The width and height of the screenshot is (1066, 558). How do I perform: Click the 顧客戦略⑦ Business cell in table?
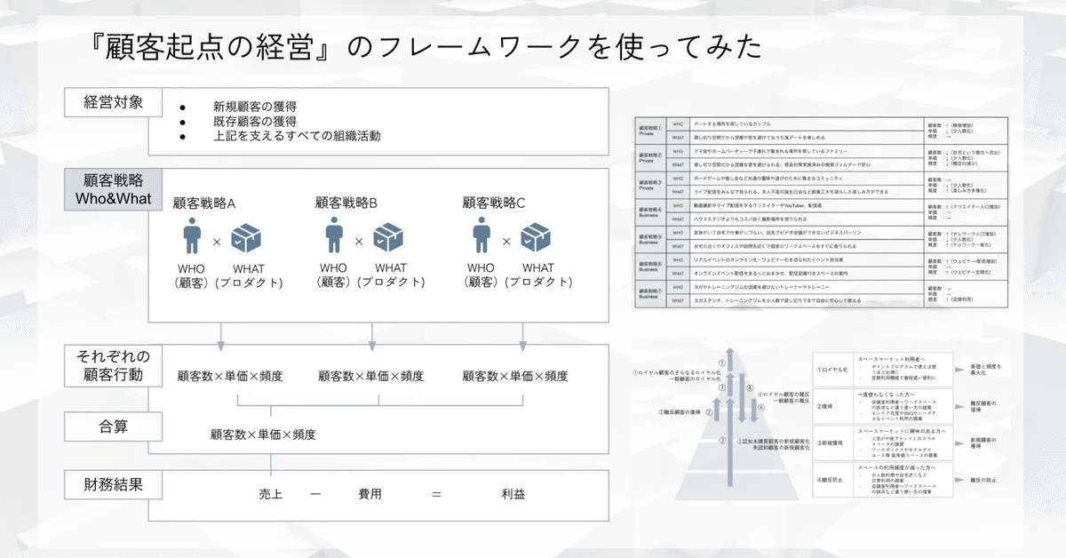click(x=650, y=293)
